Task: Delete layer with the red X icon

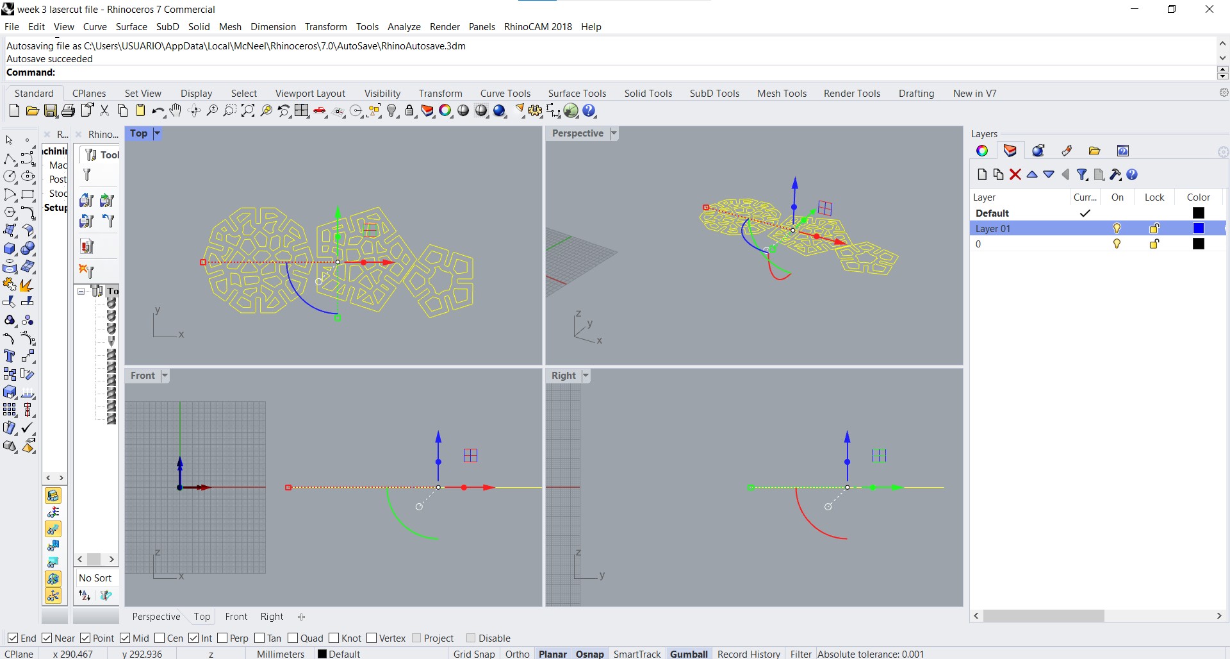Action: 1015,174
